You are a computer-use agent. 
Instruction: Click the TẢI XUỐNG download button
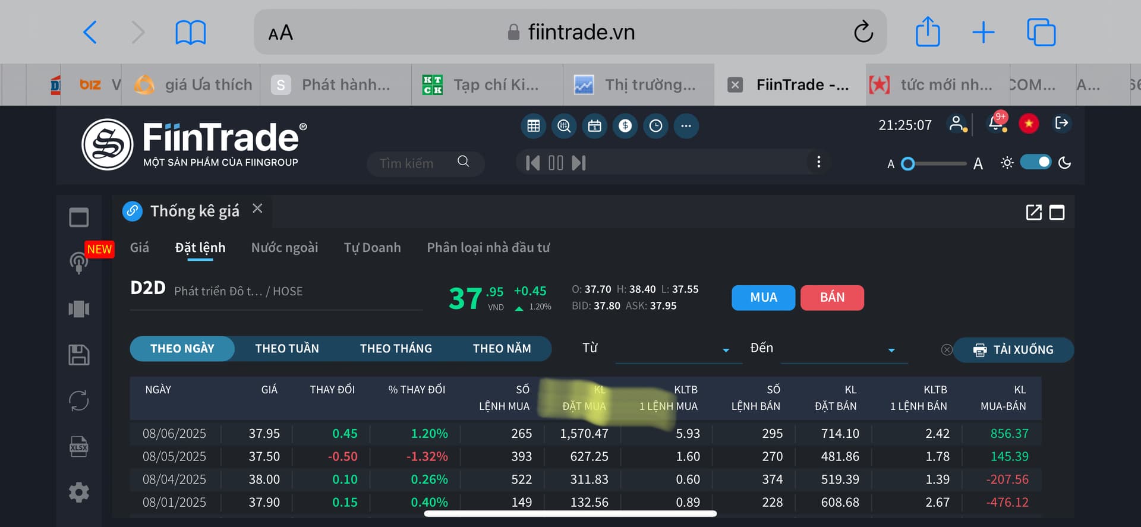(x=1013, y=350)
